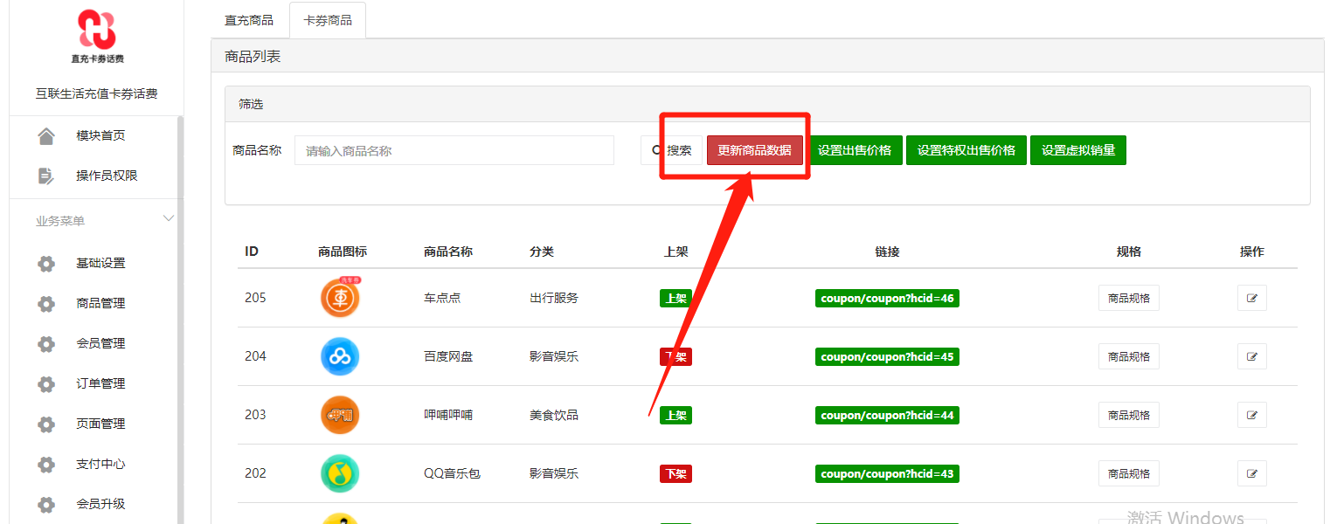Click link coupon/coupon?hcid=46
Image resolution: width=1337 pixels, height=524 pixels.
887,298
